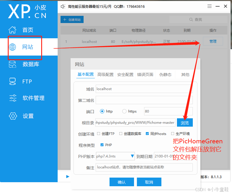Viewport: 232px width, 194px height.
Task: Open the 管理 dropdown for localhost
Action: point(213,41)
